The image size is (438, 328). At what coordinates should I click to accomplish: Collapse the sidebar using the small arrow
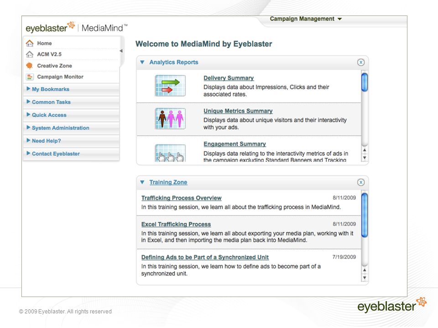pos(121,51)
